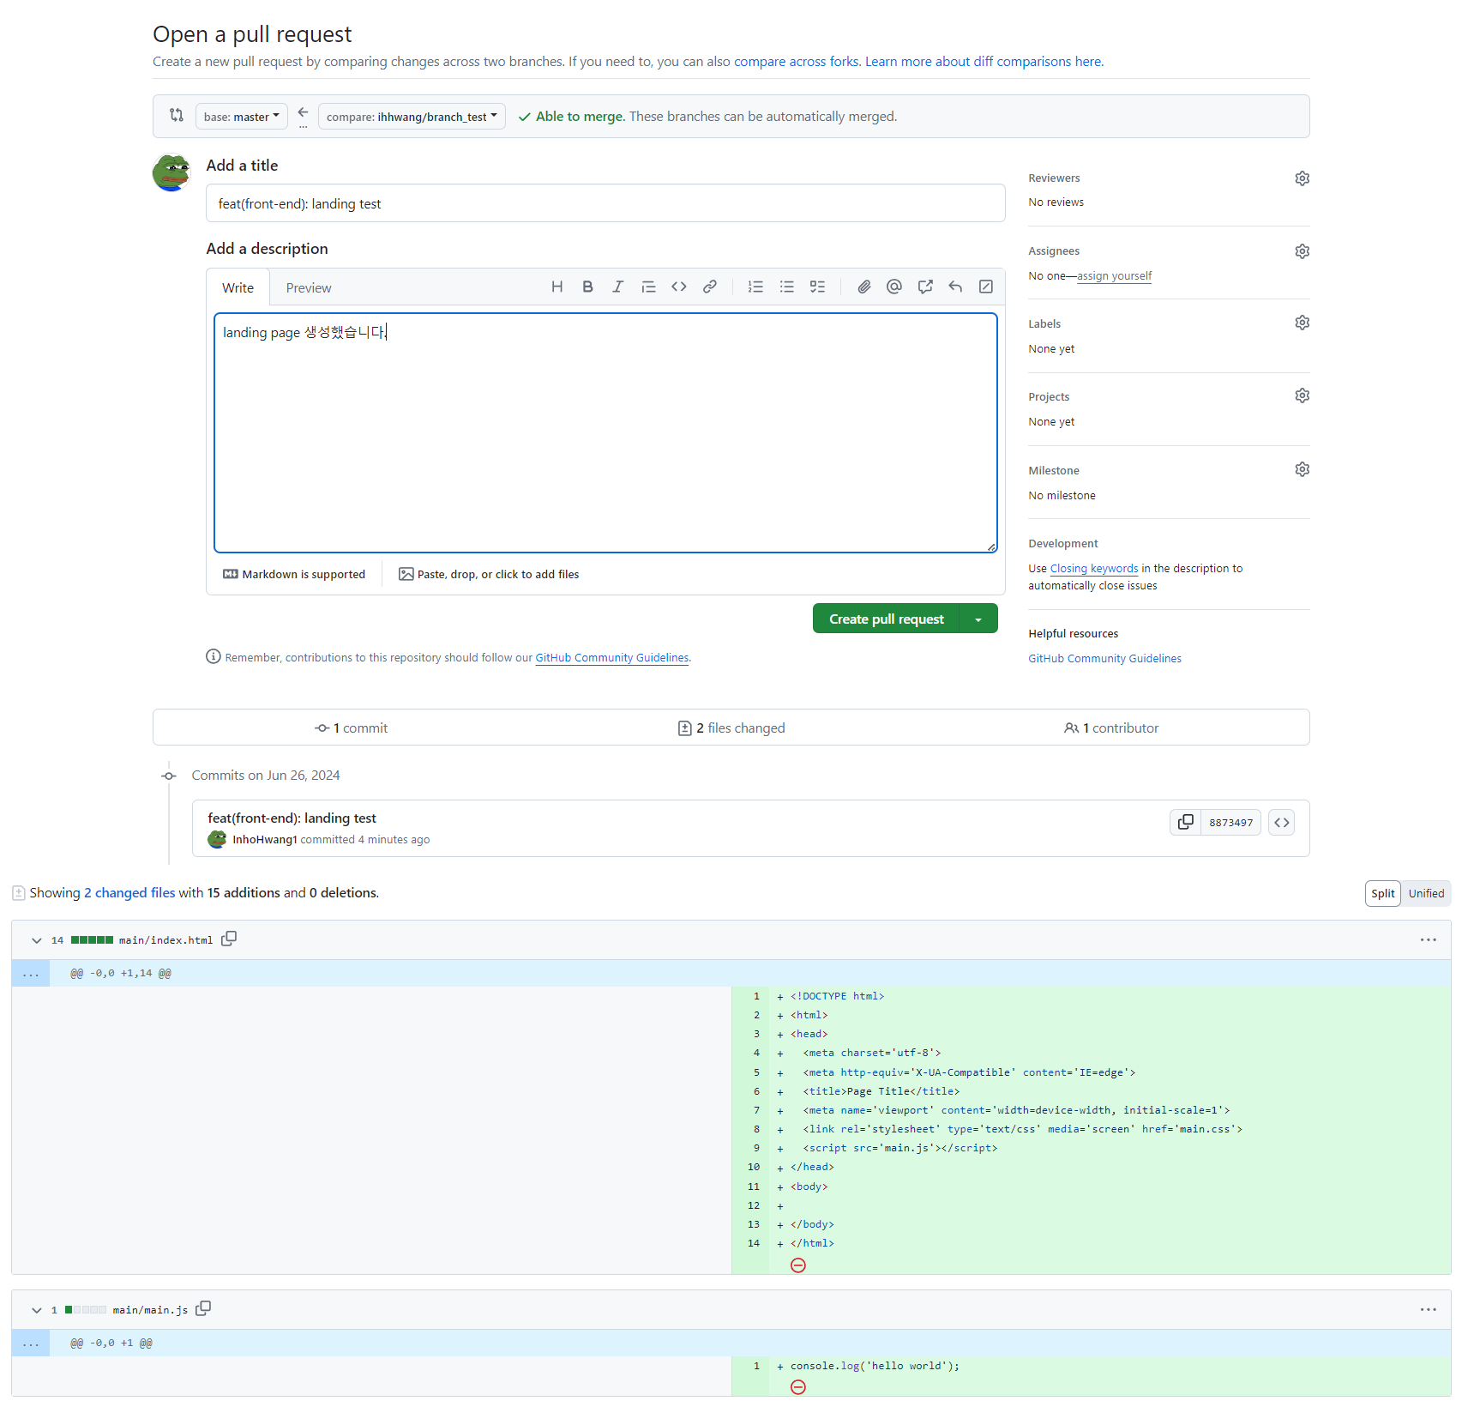This screenshot has height=1413, width=1462.
Task: Click no-newline warning icon in index.html
Action: click(x=798, y=1265)
